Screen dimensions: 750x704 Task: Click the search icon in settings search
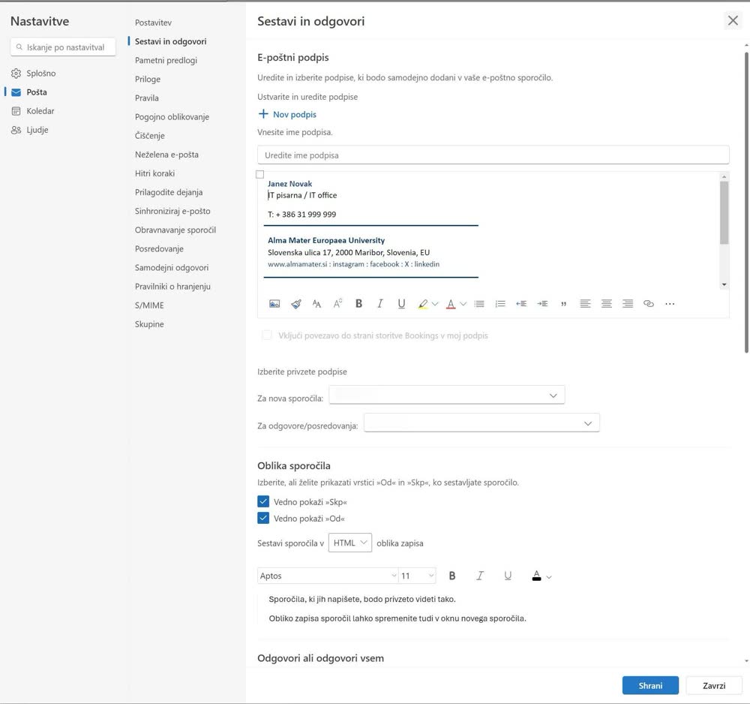pyautogui.click(x=19, y=47)
